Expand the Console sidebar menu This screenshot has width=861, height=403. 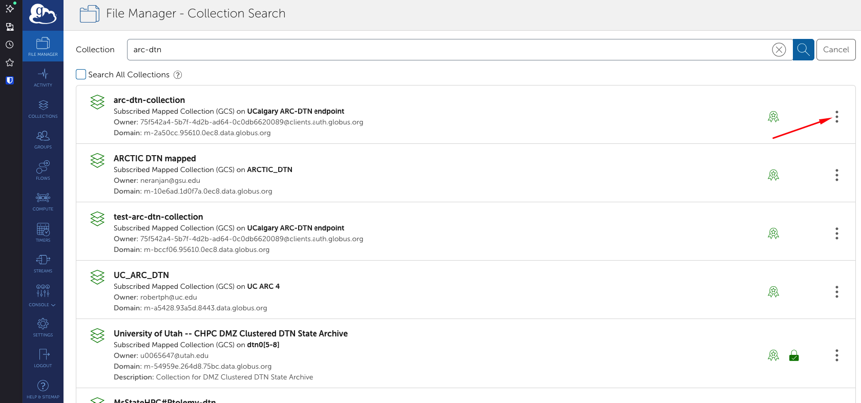pyautogui.click(x=43, y=295)
